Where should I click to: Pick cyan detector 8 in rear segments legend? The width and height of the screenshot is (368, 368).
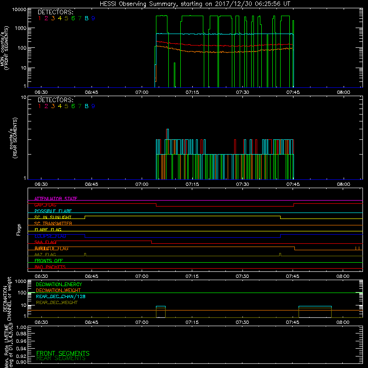pos(86,106)
